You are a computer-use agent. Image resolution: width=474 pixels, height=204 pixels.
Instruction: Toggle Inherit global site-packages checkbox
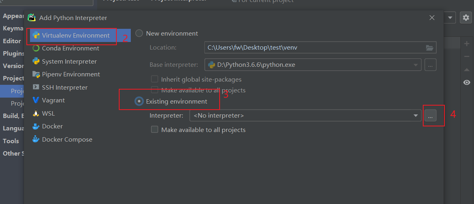click(154, 79)
